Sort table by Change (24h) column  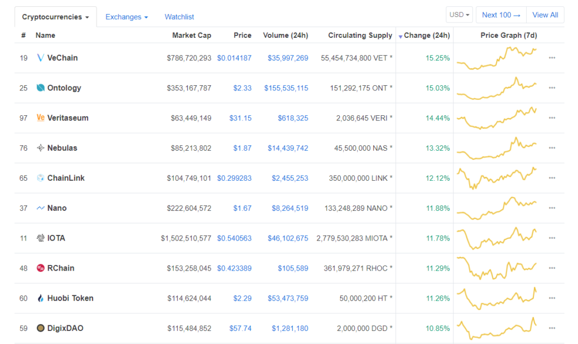coord(427,36)
